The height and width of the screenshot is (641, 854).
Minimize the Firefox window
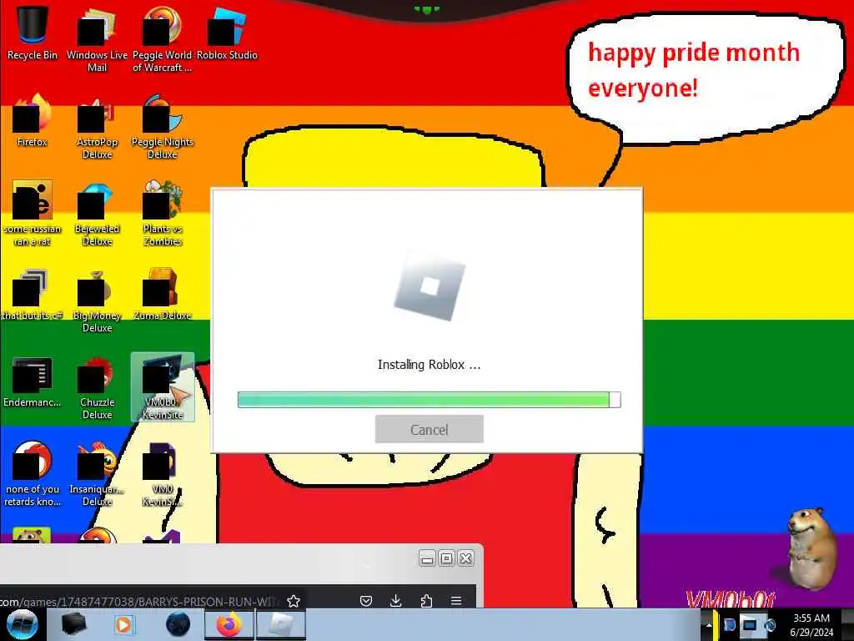[427, 558]
